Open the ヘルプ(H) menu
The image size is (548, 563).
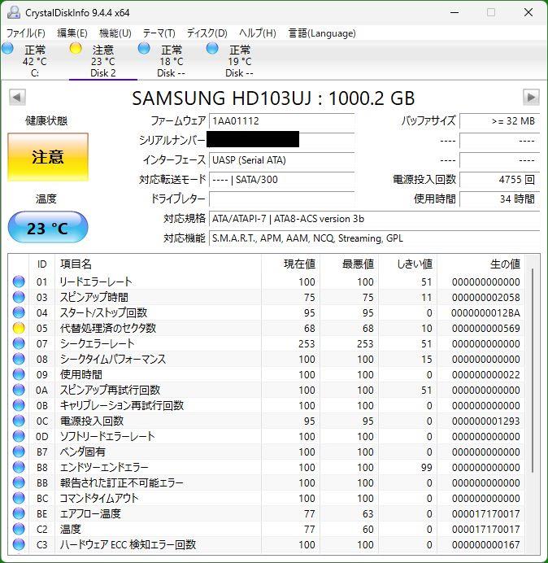[257, 33]
